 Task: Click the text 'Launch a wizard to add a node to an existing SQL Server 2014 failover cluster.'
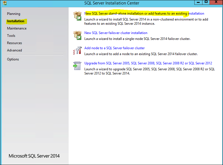tap(141, 54)
